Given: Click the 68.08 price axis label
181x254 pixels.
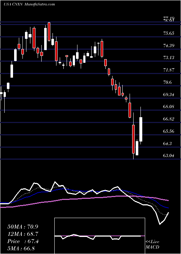Looking at the screenshot, I should click(169, 107).
